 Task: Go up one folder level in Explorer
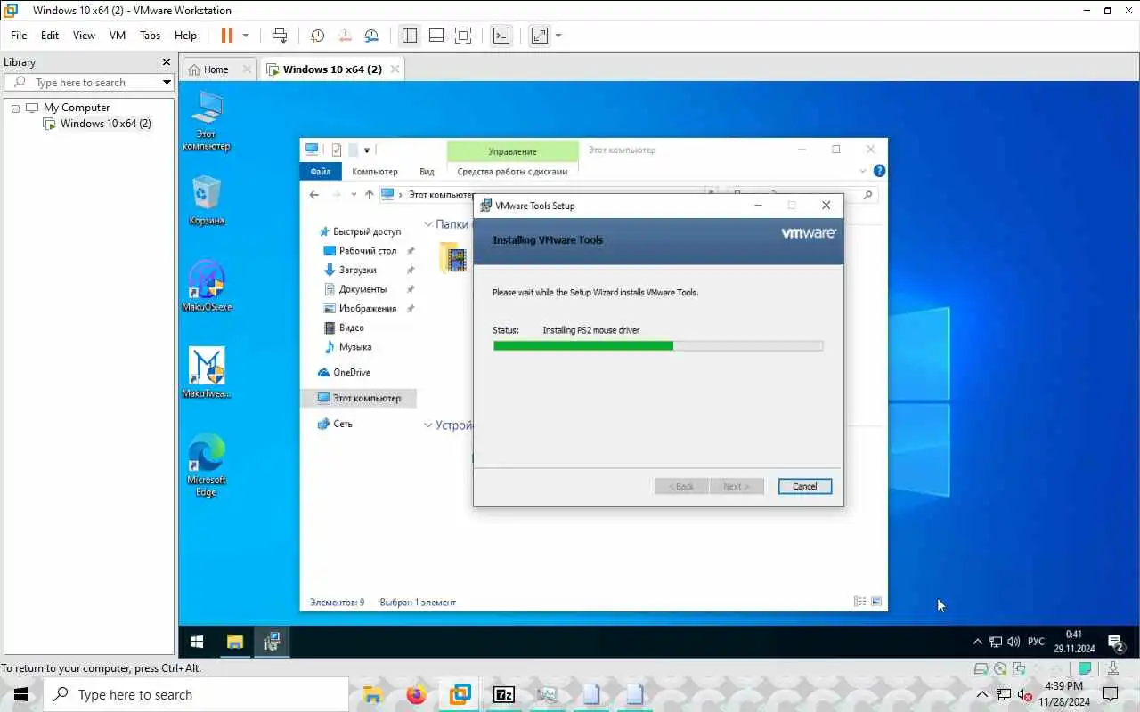[369, 195]
